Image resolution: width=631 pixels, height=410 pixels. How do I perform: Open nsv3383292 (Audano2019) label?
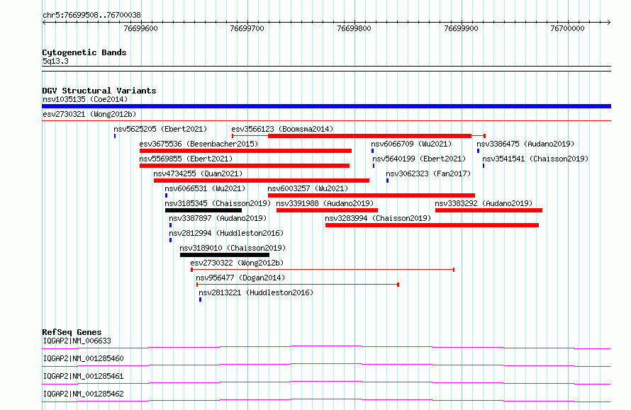coord(484,203)
